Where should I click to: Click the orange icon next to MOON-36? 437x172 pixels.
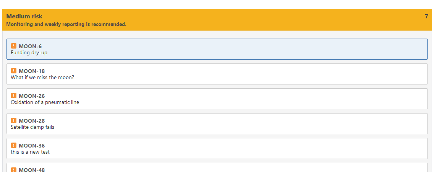(14, 145)
